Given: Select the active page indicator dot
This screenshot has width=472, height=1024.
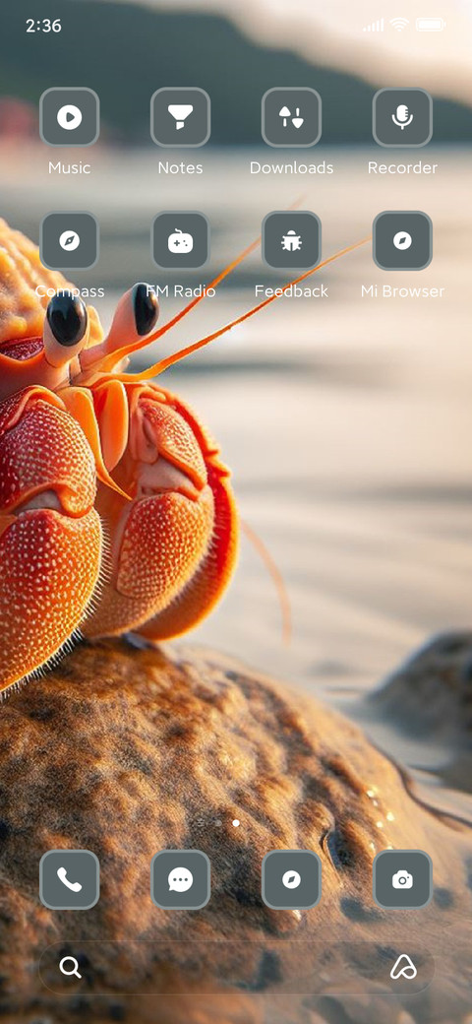Looking at the screenshot, I should pyautogui.click(x=236, y=823).
